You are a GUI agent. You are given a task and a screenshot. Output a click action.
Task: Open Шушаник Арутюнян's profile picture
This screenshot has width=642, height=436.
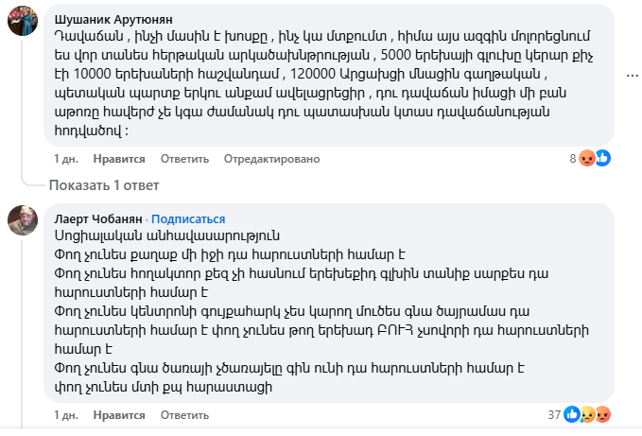[x=23, y=22]
